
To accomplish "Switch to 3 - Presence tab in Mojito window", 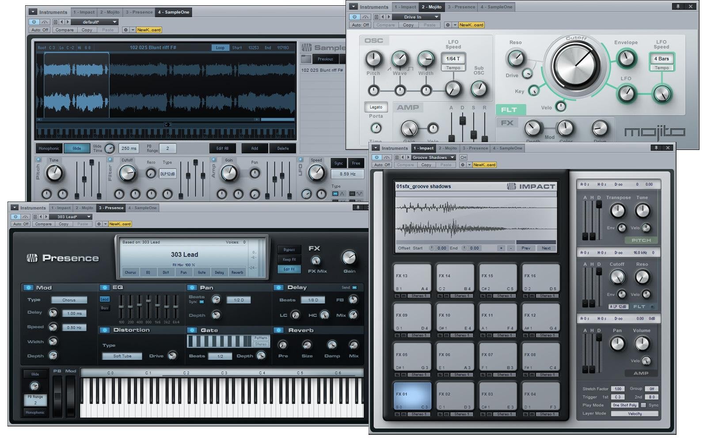I will (x=461, y=7).
